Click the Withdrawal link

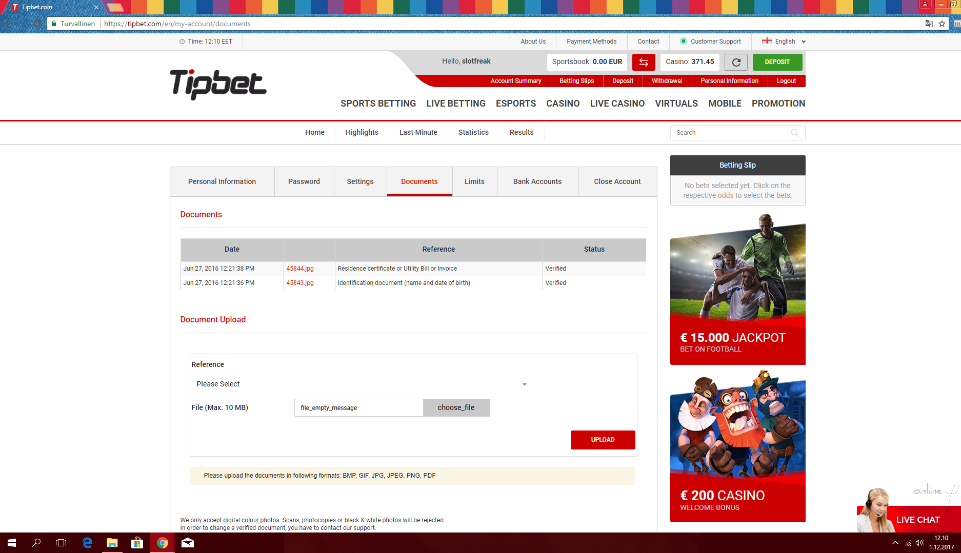tap(667, 81)
